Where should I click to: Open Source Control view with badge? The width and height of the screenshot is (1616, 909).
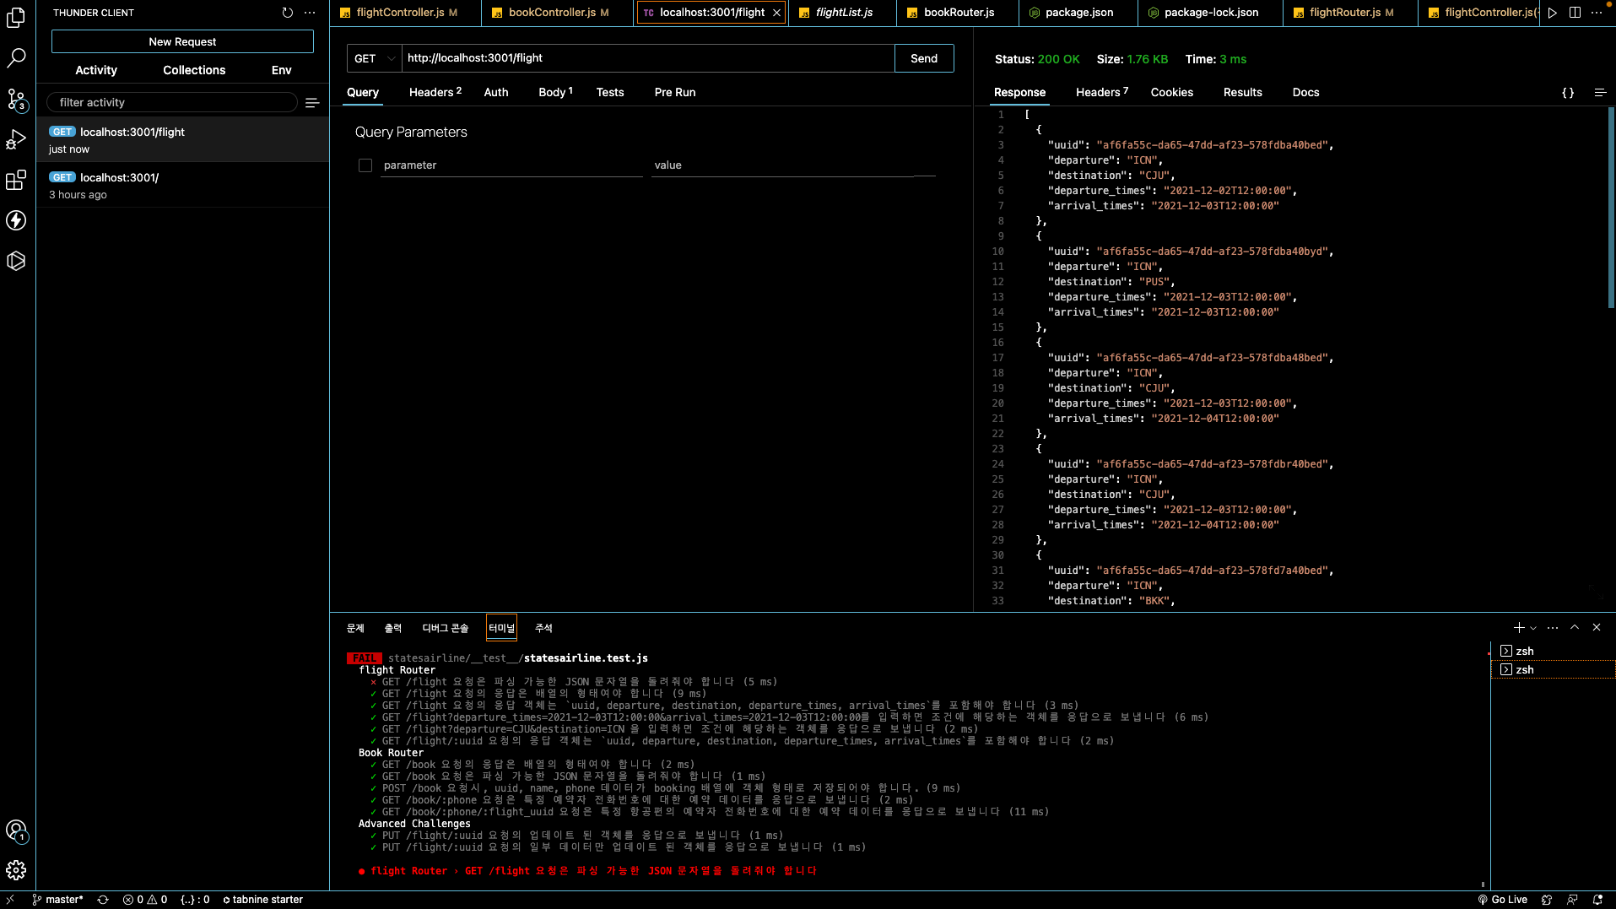tap(16, 99)
